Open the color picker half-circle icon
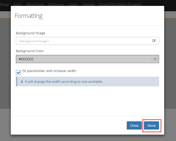176x141 pixels. [155, 59]
